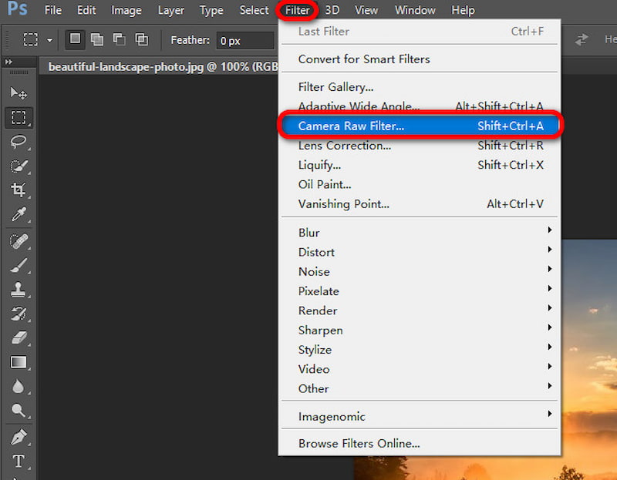
Task: Select the Crop tool
Action: click(19, 190)
